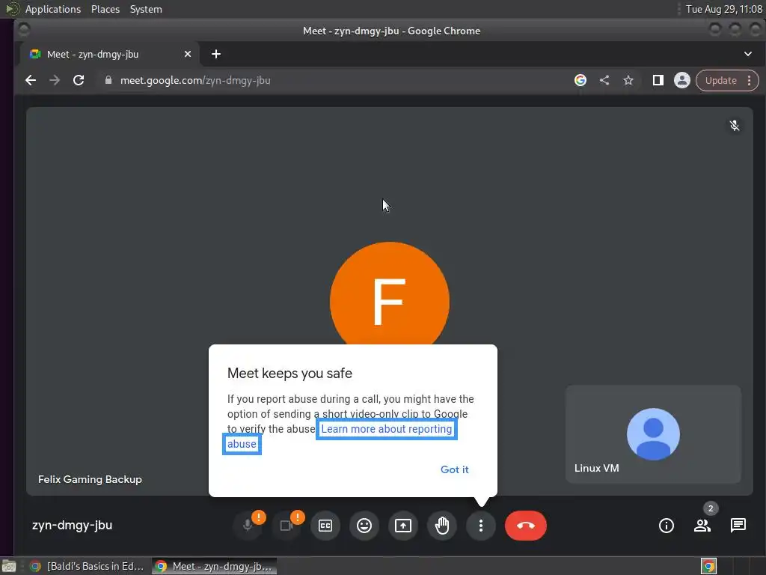Click the Present now screen share icon
This screenshot has width=766, height=575.
coord(403,526)
